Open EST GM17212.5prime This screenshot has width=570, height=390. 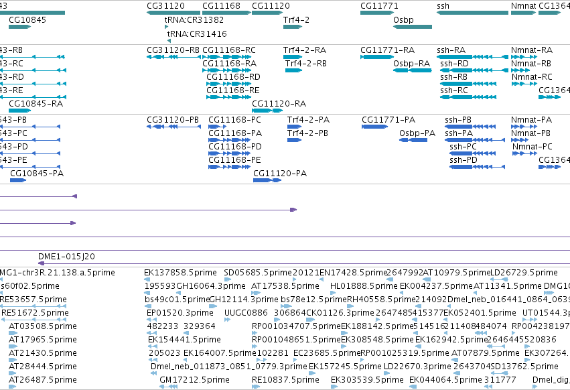click(194, 380)
